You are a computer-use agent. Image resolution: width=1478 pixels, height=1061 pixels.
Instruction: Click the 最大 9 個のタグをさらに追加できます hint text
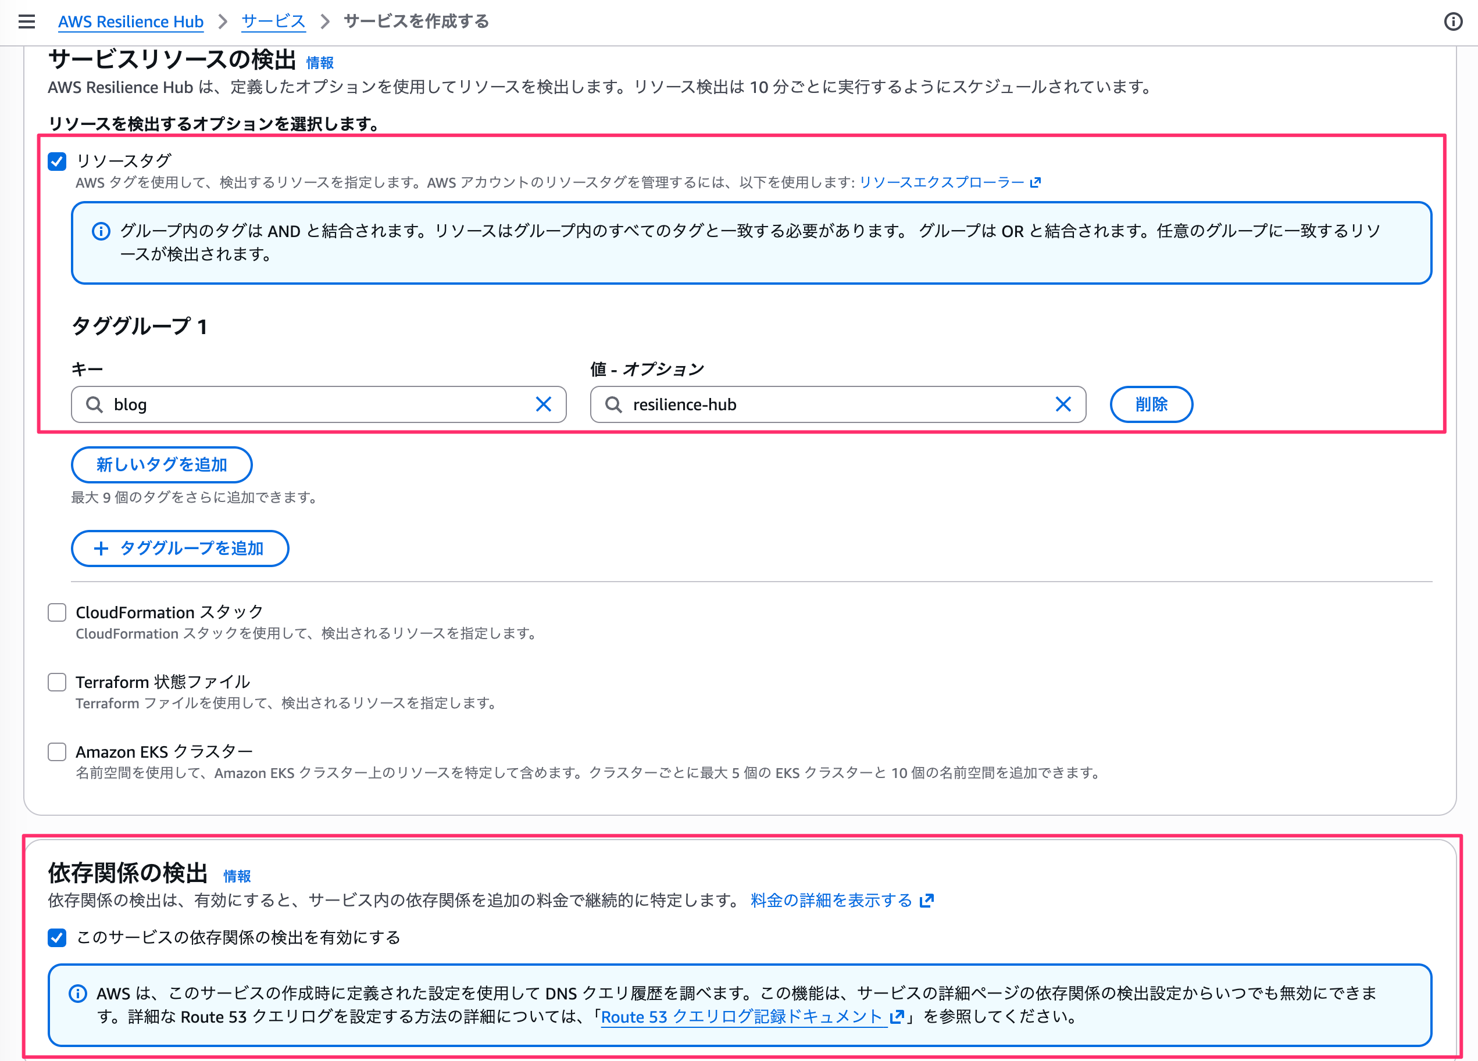click(194, 497)
